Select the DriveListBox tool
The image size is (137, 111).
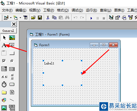(x=12, y=85)
